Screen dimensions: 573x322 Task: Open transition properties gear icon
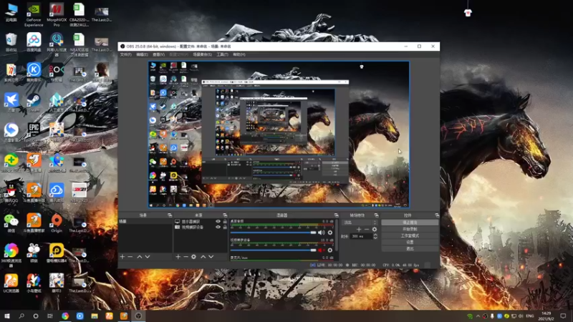click(374, 229)
